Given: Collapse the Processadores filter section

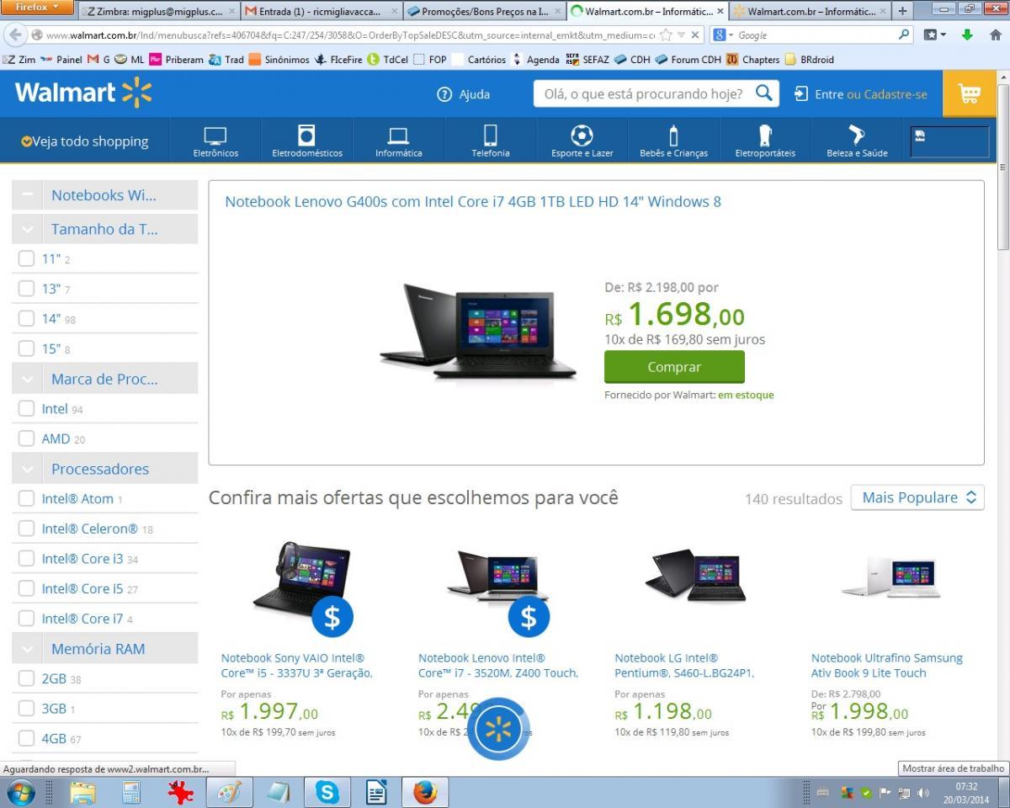Looking at the screenshot, I should coord(27,469).
